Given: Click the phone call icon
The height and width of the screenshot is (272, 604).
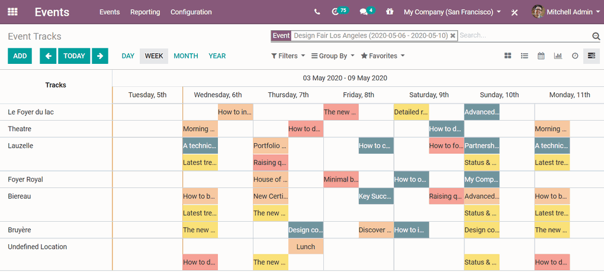Looking at the screenshot, I should pyautogui.click(x=317, y=12).
